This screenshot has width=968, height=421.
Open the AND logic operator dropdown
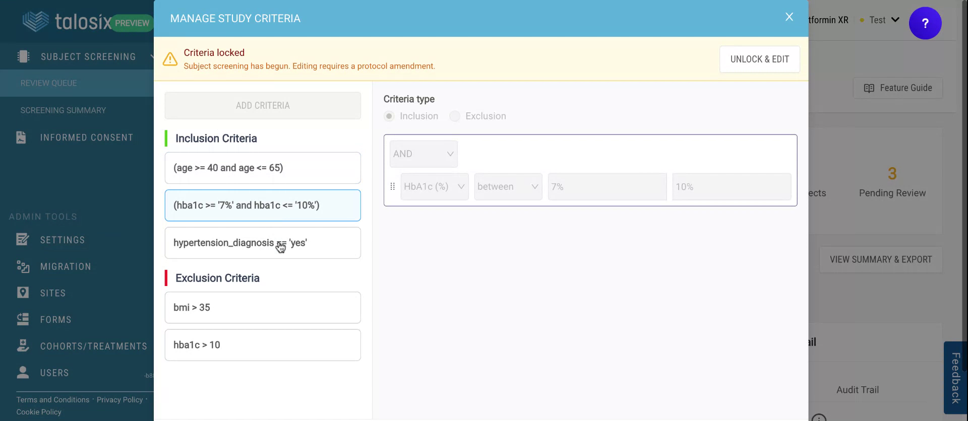coord(423,154)
